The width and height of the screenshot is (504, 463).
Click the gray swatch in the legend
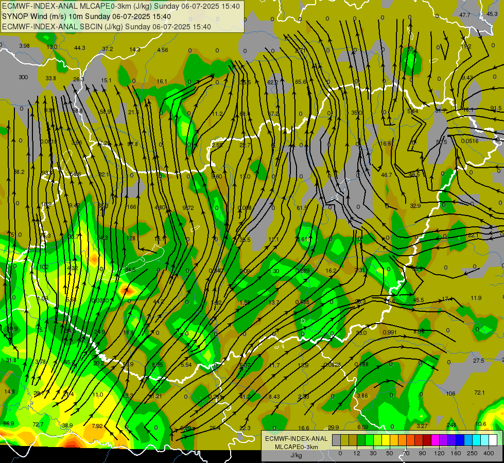336,440
